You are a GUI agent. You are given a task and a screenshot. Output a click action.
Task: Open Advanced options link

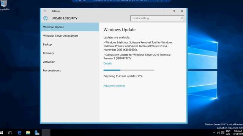click(x=114, y=86)
